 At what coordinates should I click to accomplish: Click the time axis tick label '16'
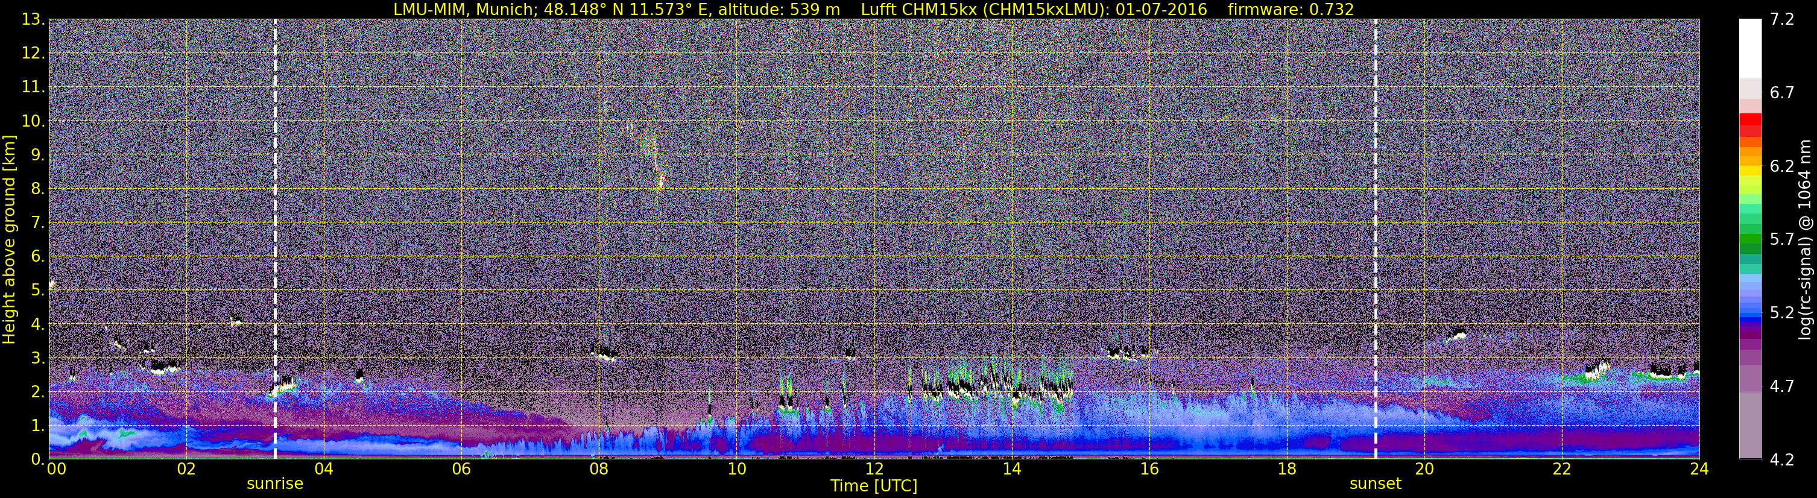1149,469
